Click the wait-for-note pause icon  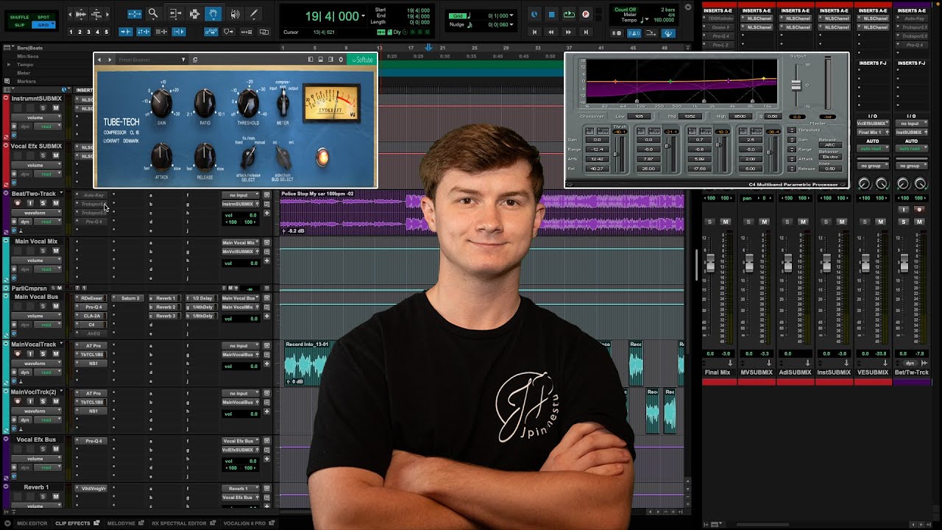point(617,33)
